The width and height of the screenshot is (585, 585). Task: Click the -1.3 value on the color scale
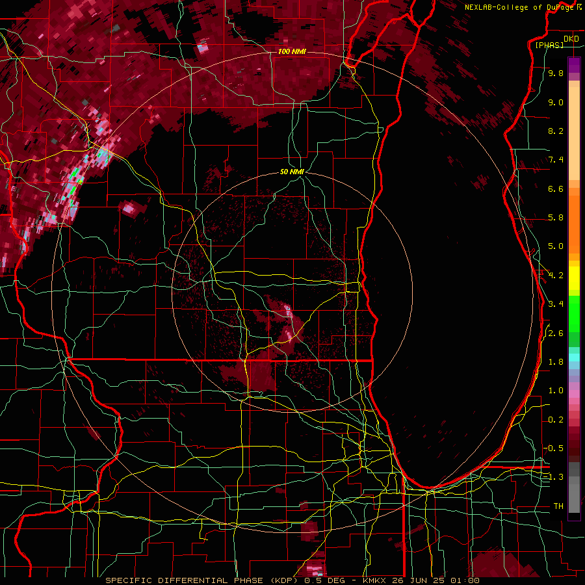[x=553, y=477]
